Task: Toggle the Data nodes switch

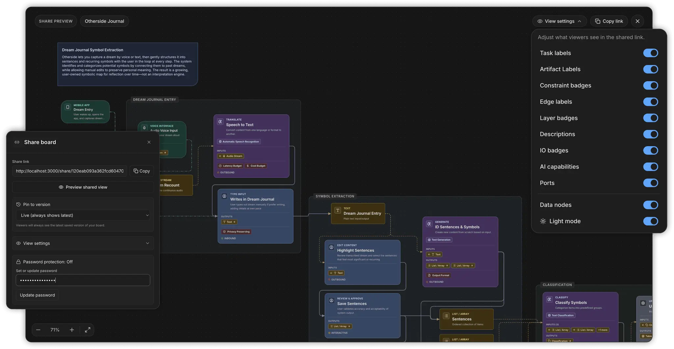Action: tap(650, 205)
